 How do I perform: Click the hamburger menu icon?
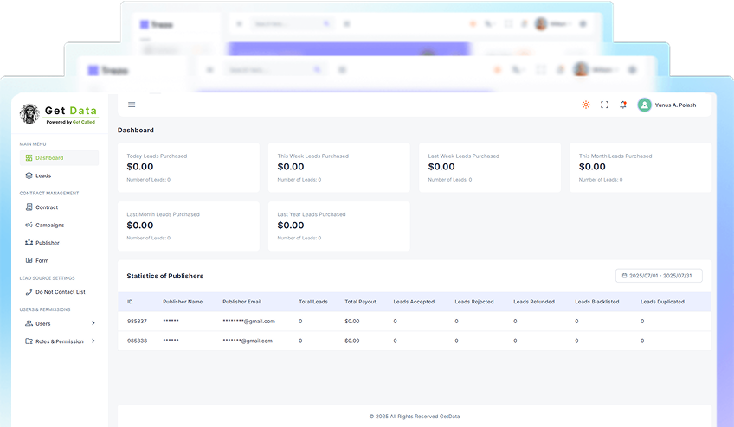pyautogui.click(x=132, y=105)
